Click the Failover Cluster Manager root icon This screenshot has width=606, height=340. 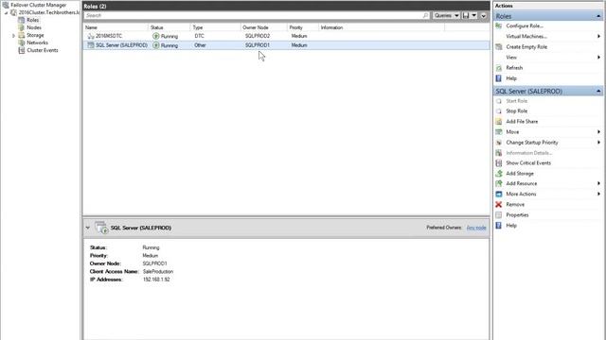pos(6,5)
